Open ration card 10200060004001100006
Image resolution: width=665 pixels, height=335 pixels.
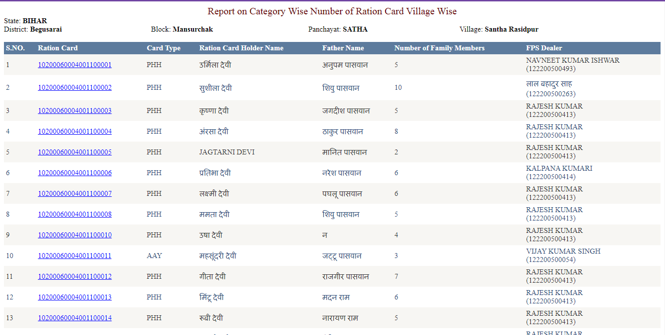(x=75, y=173)
